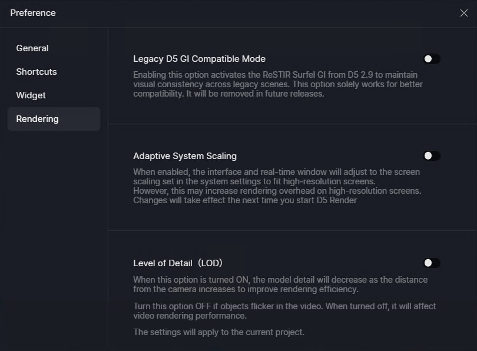Click the 'increase rendering overhead' warning line
This screenshot has width=477, height=351.
[x=277, y=191]
